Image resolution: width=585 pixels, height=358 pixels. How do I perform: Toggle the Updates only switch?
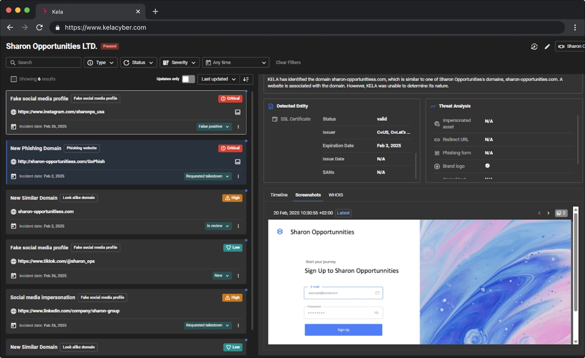point(188,79)
